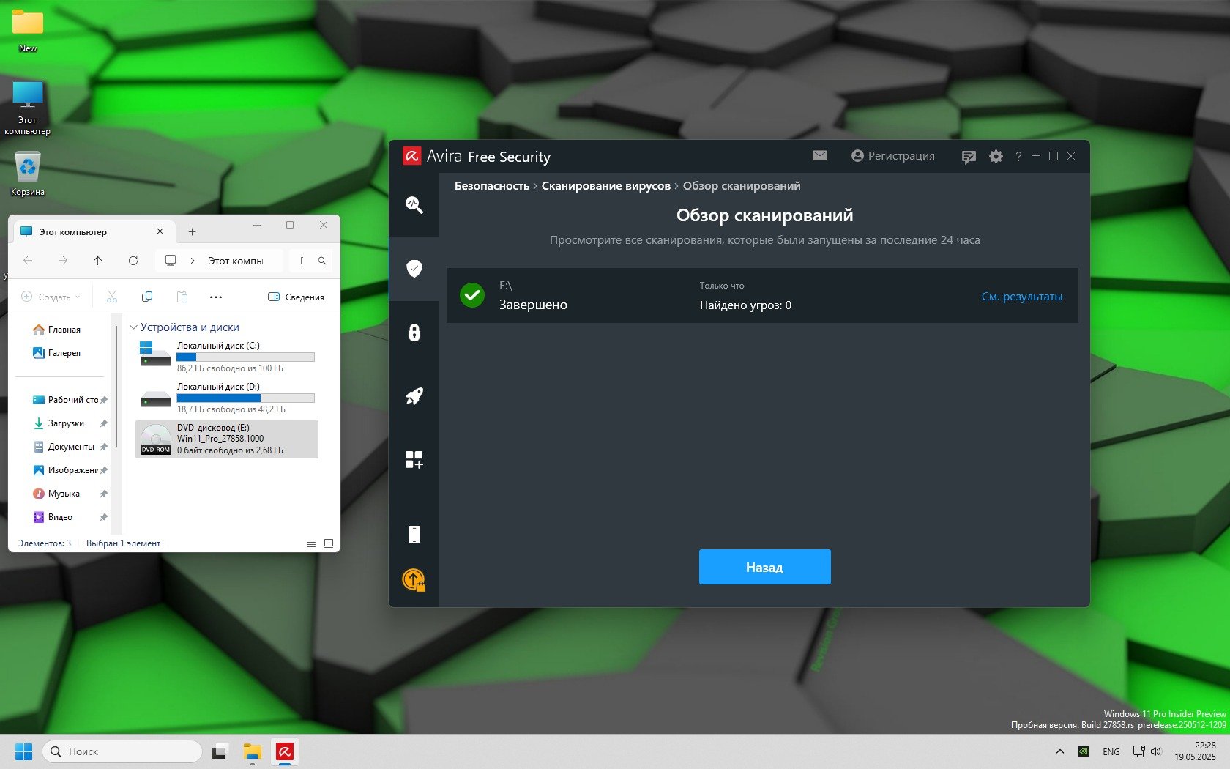Select the New folder on desktop

click(28, 31)
